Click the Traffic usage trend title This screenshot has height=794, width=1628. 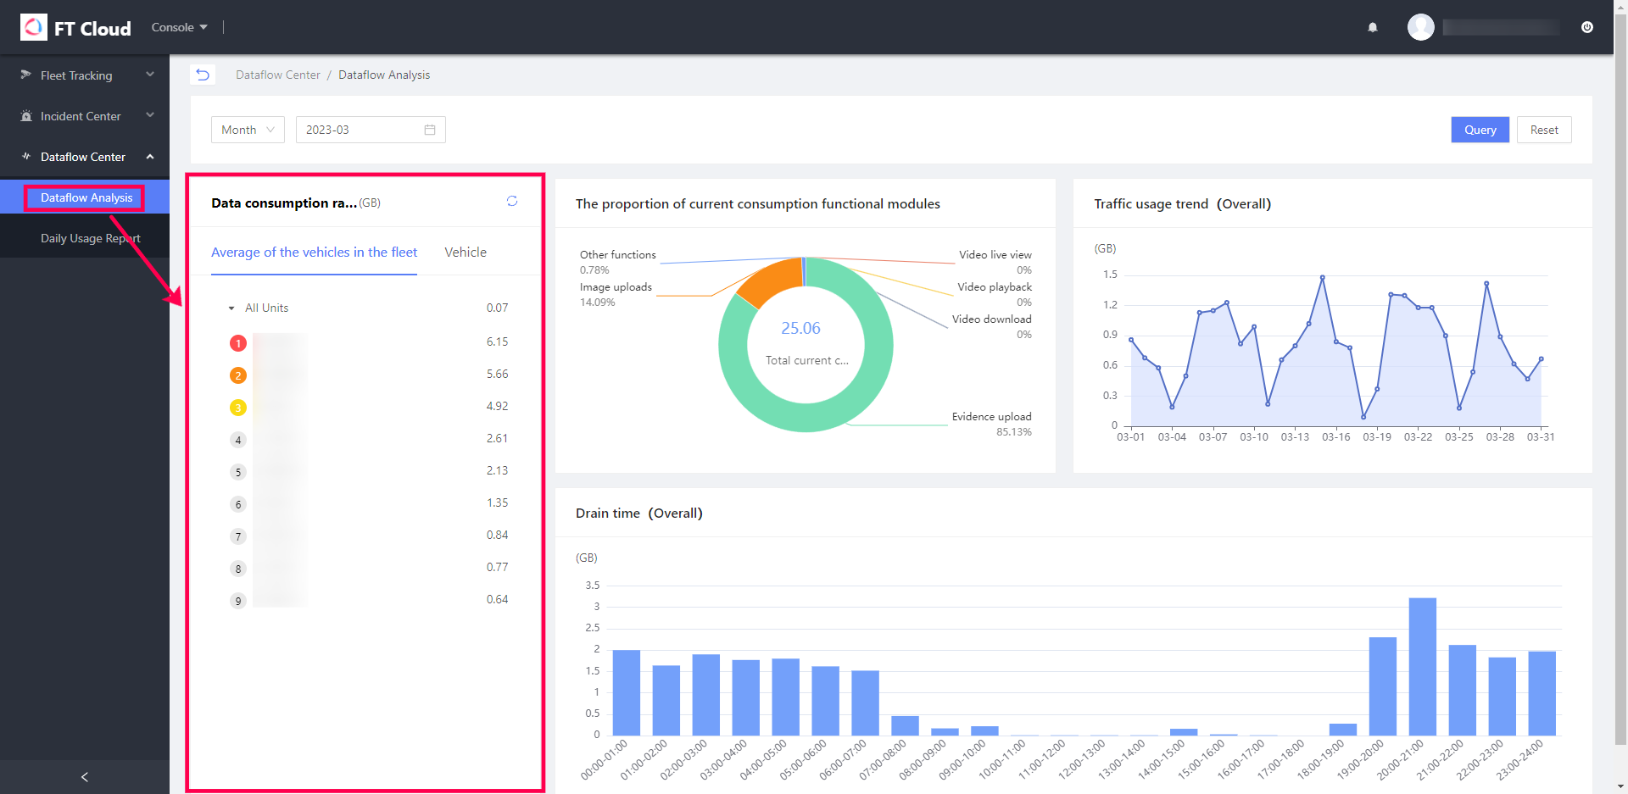click(x=1182, y=203)
